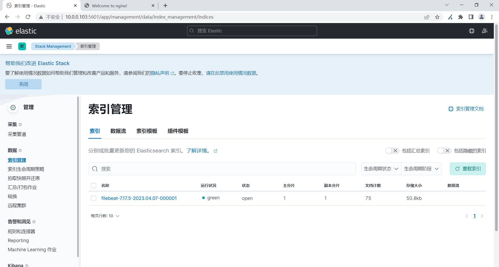Open Reporting in the sidebar
The image size is (499, 267).
[x=18, y=241]
